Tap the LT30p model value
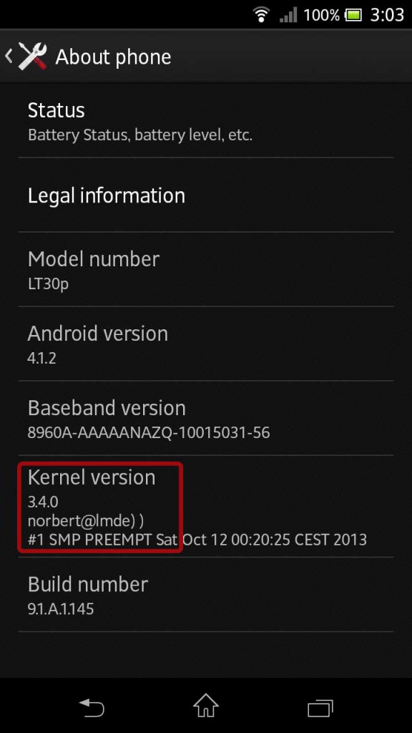The image size is (412, 733). (x=48, y=283)
